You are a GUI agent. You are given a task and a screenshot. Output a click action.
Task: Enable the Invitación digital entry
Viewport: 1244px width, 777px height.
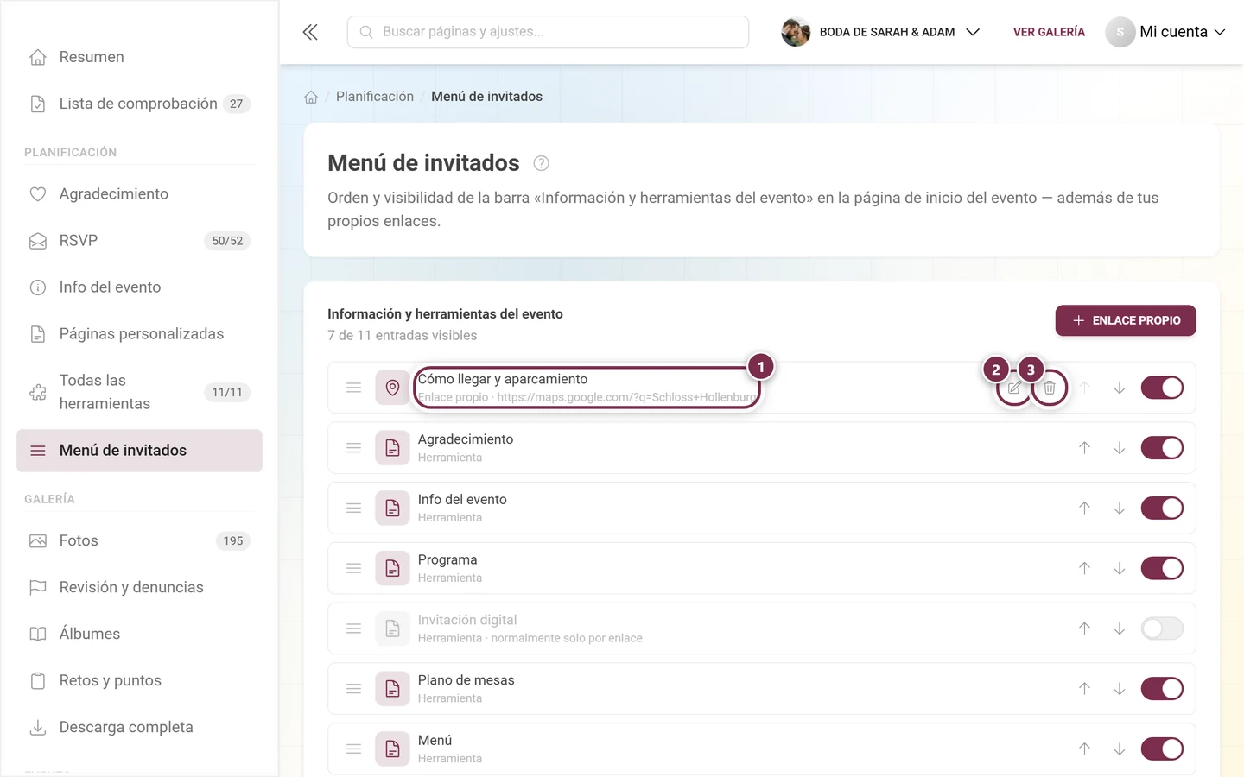point(1162,629)
